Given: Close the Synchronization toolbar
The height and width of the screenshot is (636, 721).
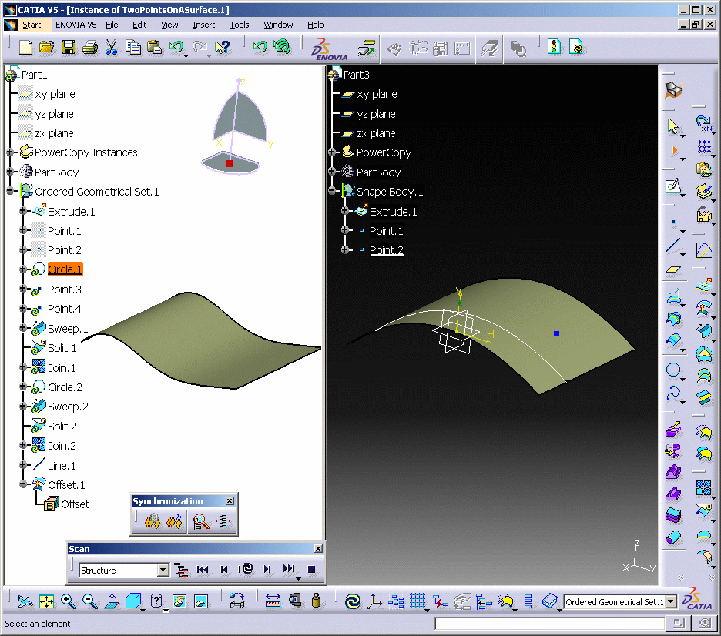Looking at the screenshot, I should (230, 501).
